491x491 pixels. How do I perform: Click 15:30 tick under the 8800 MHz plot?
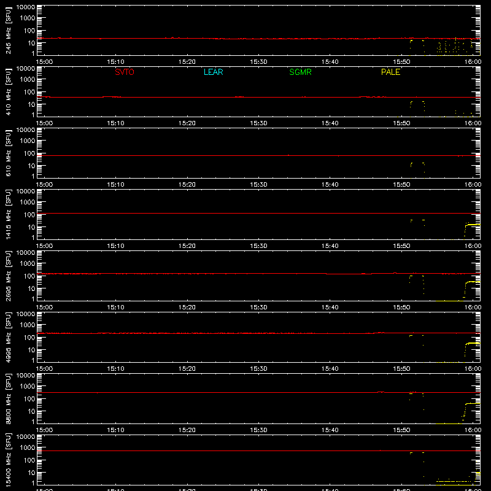click(258, 430)
